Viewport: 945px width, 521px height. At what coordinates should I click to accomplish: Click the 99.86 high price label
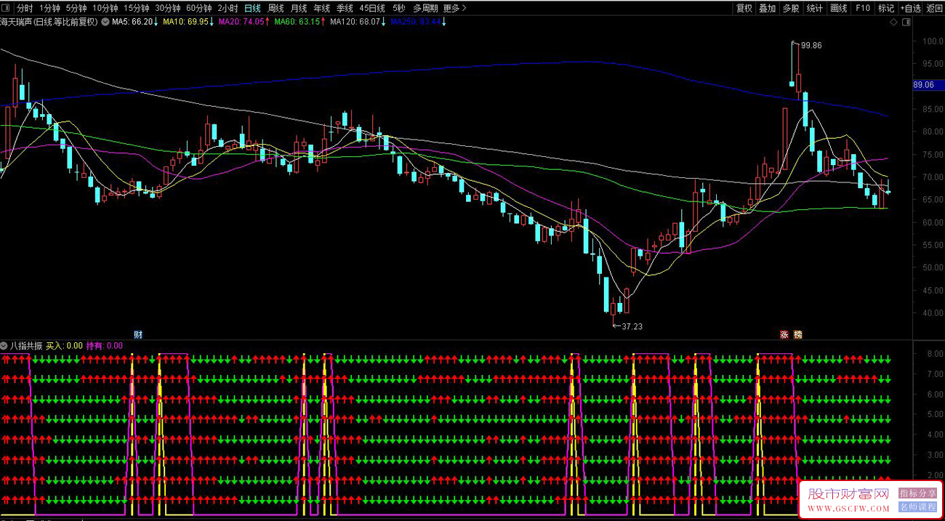811,45
